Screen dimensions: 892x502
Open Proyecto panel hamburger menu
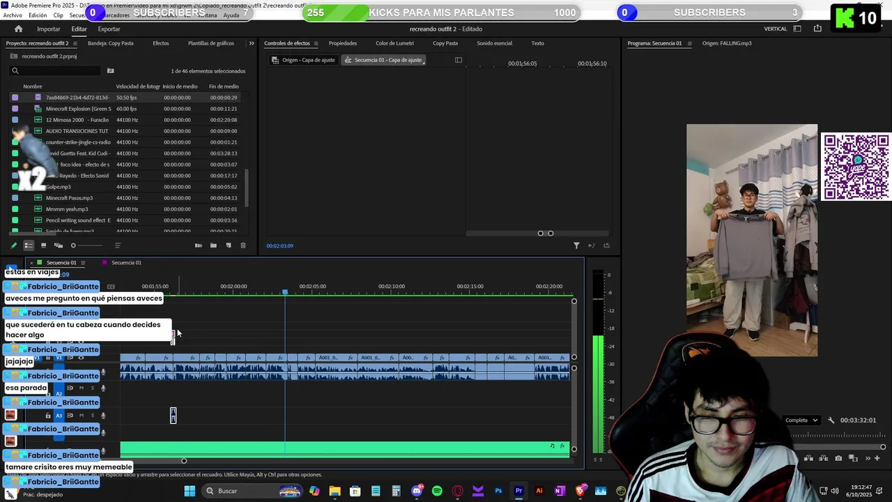(75, 43)
